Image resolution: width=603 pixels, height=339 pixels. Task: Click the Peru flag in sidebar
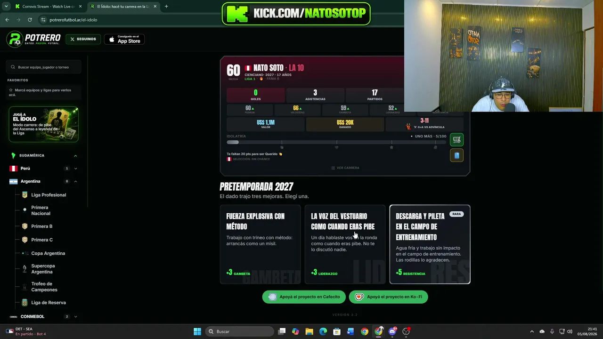click(13, 168)
